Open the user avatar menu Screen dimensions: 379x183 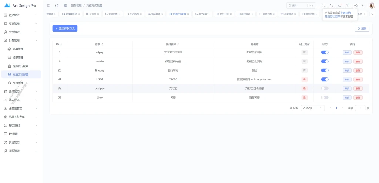(372, 5)
